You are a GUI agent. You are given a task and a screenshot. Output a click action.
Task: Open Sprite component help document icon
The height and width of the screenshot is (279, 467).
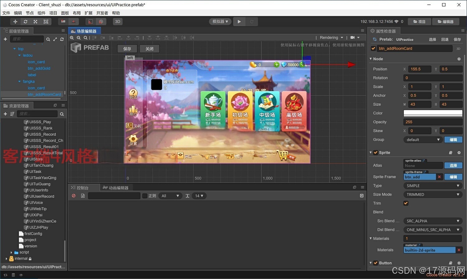[450, 153]
